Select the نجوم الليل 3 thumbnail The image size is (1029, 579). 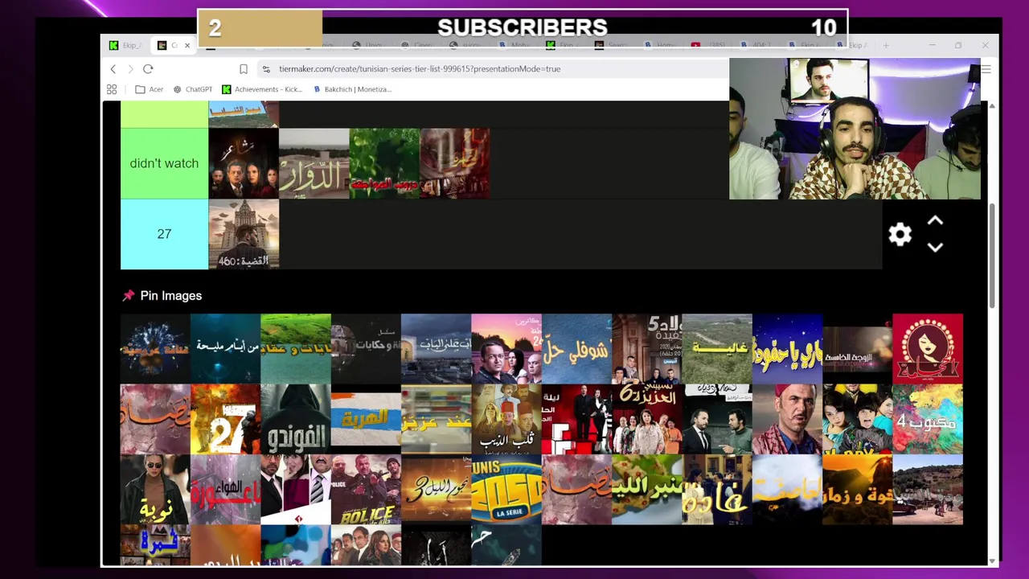pos(436,490)
